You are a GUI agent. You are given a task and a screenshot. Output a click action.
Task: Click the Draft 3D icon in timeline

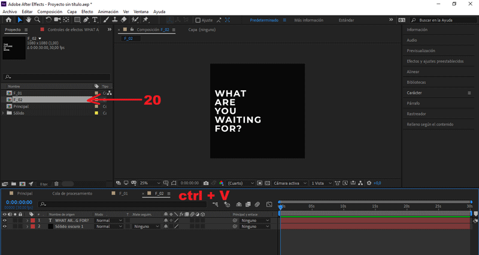click(227, 204)
